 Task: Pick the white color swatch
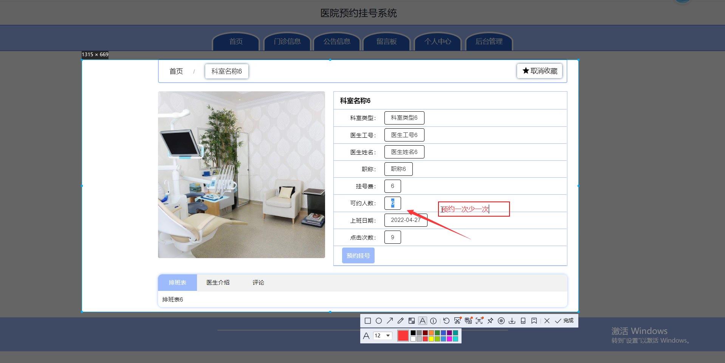pyautogui.click(x=413, y=339)
